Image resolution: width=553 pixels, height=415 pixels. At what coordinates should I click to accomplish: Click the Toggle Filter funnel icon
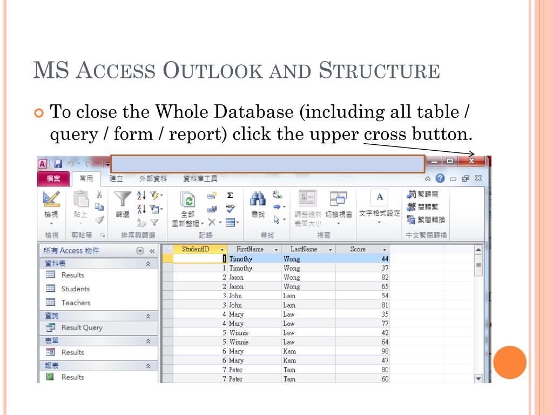tap(154, 222)
